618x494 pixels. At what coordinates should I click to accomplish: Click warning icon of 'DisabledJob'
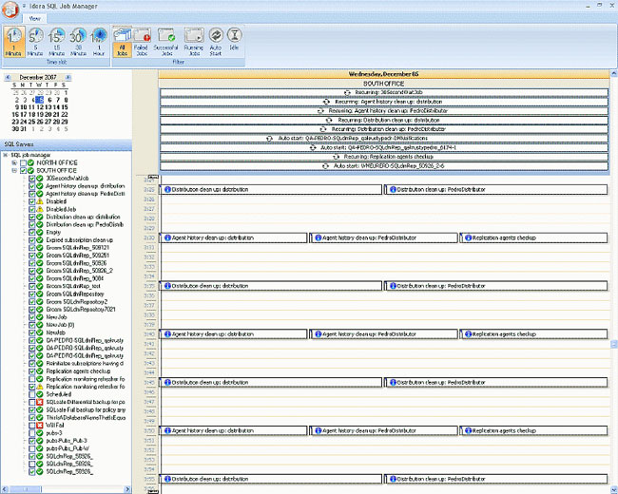[39, 209]
